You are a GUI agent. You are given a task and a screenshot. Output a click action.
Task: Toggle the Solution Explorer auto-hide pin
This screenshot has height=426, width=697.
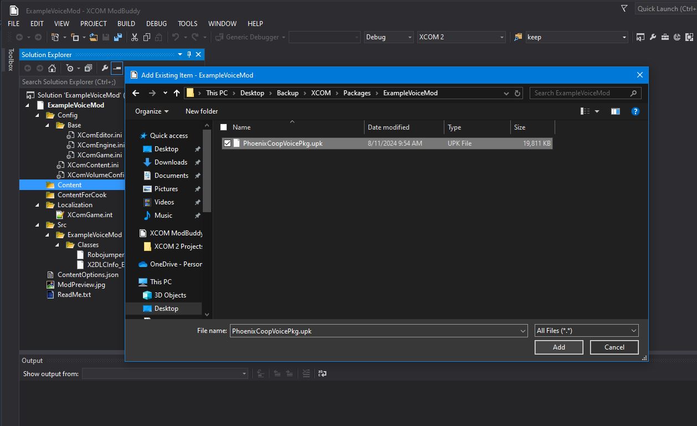coord(189,54)
